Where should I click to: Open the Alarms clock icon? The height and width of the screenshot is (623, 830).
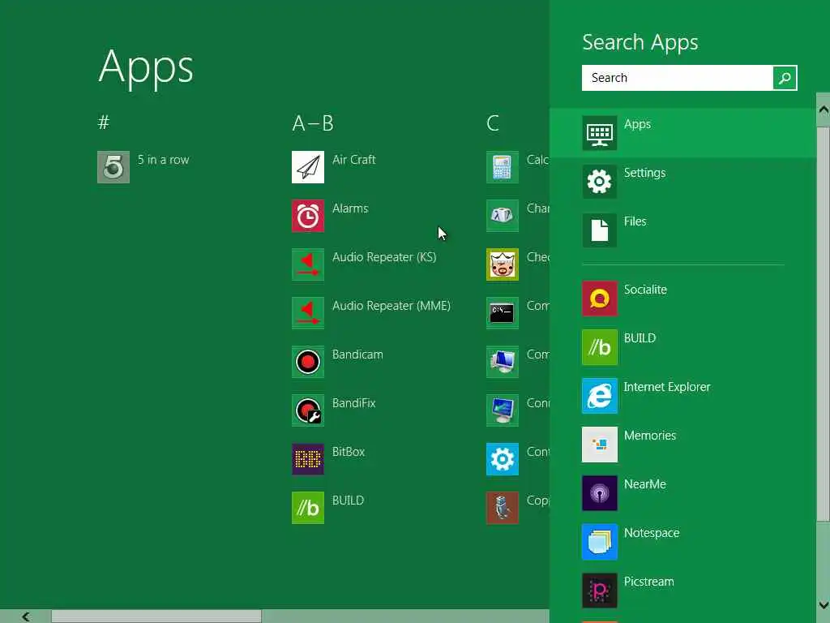pos(307,216)
